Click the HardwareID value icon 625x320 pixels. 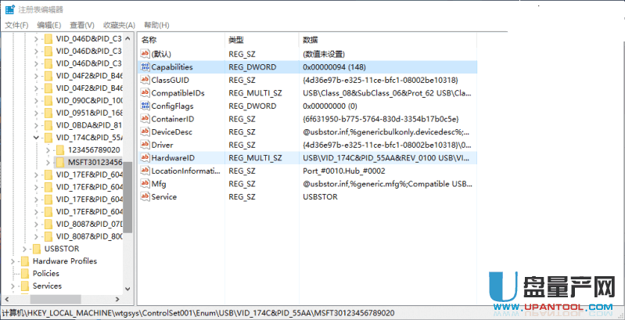pos(145,157)
